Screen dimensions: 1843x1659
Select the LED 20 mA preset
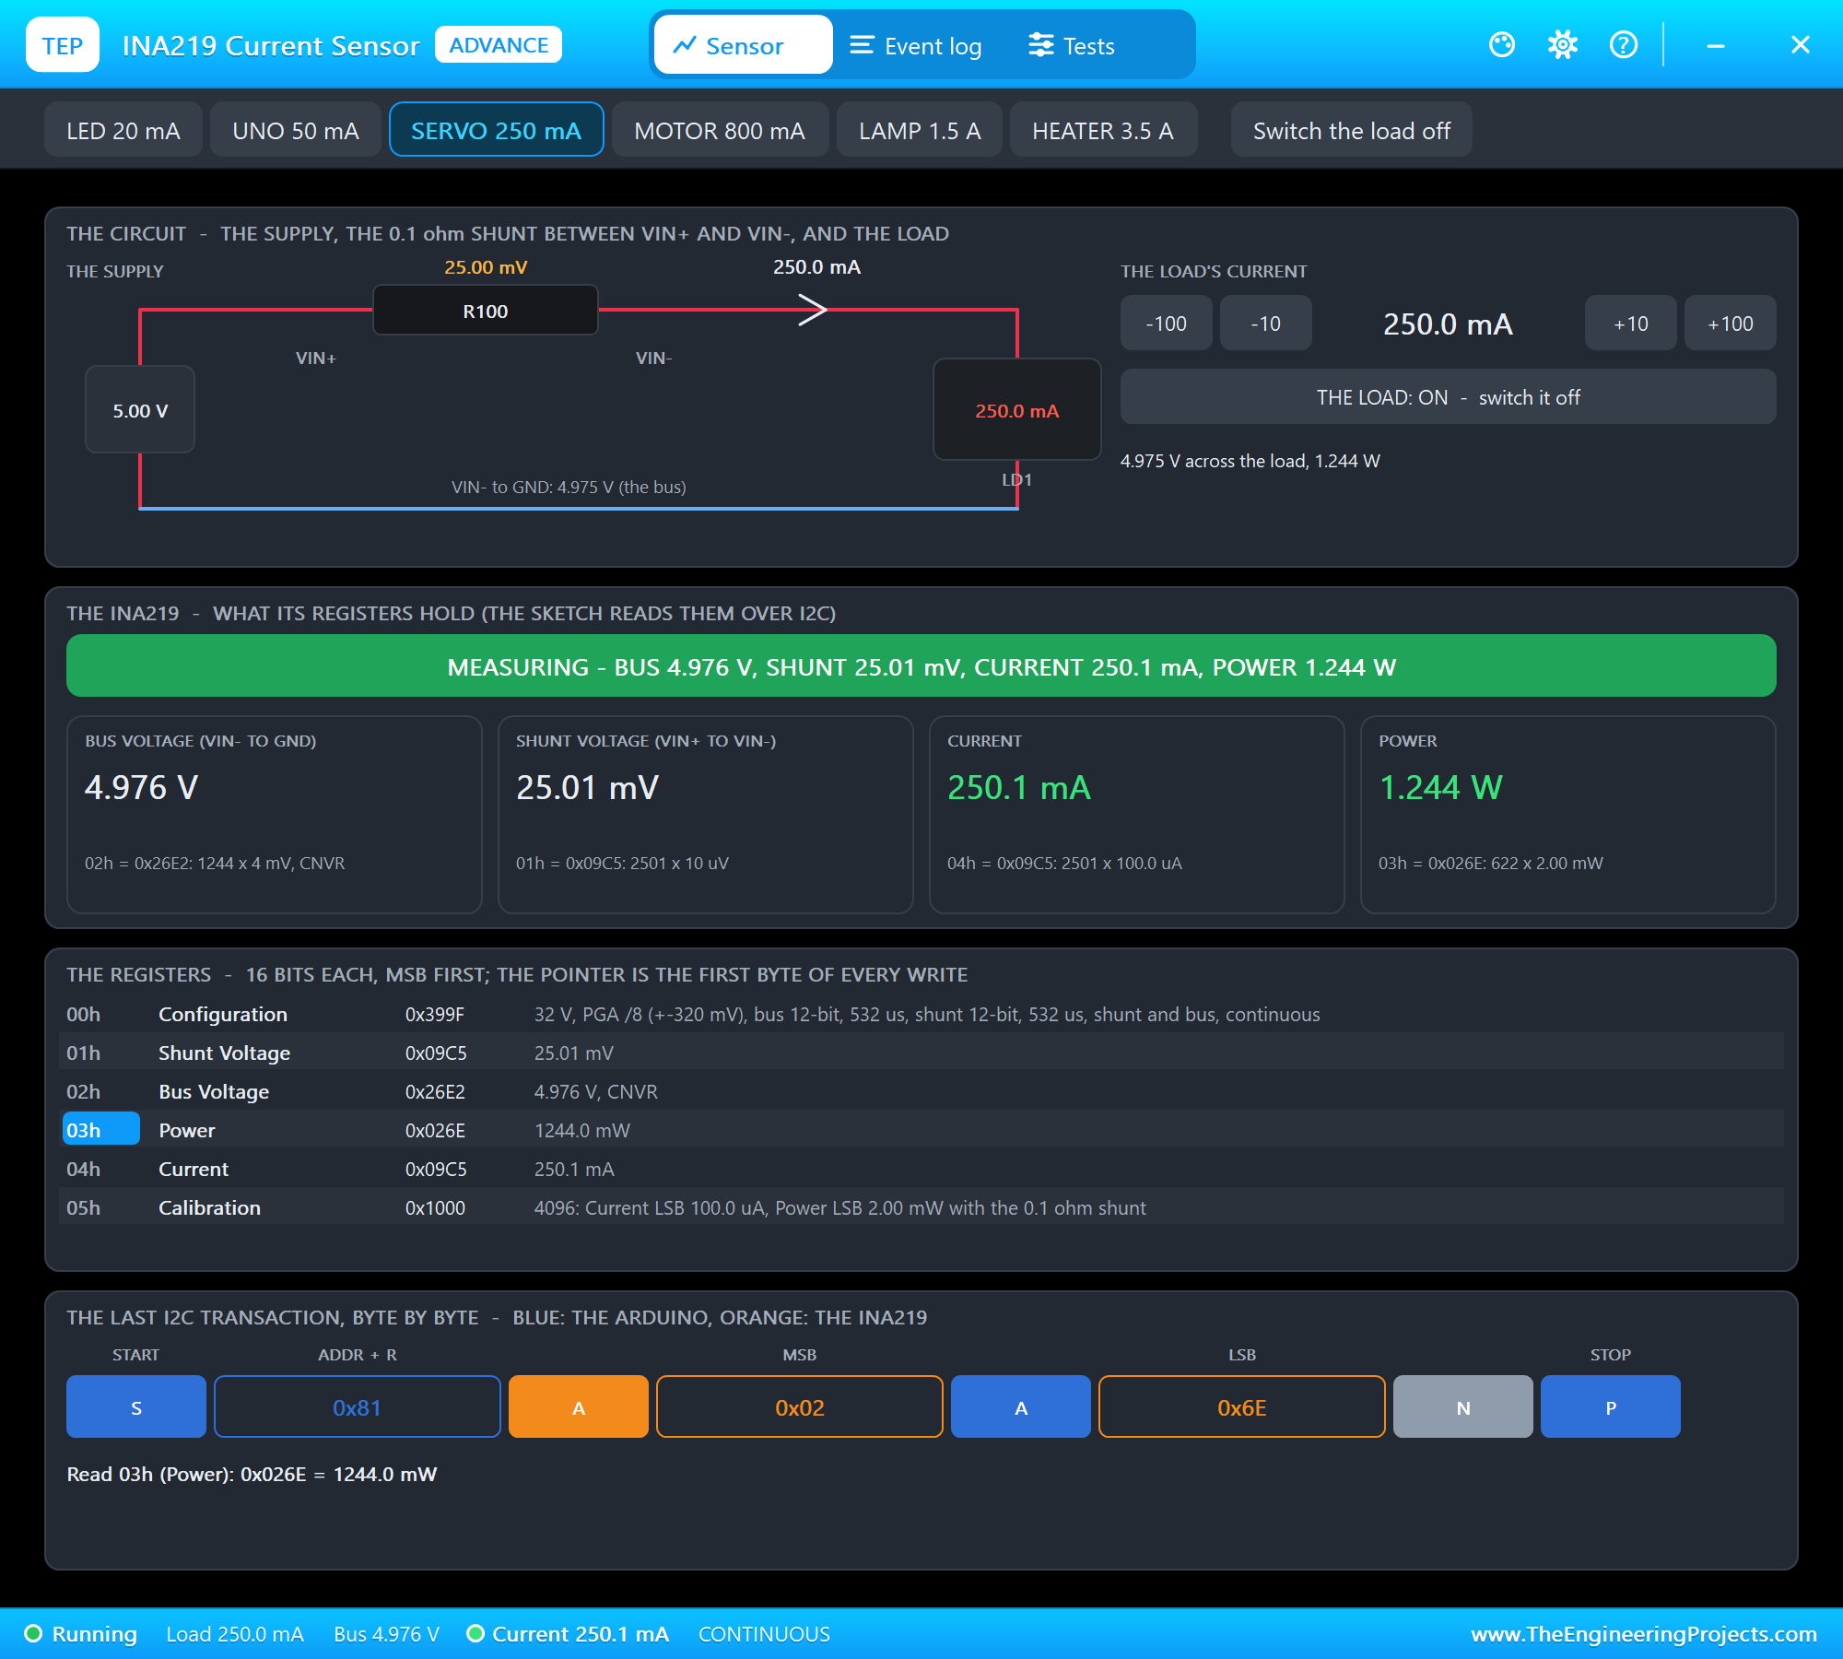[123, 130]
